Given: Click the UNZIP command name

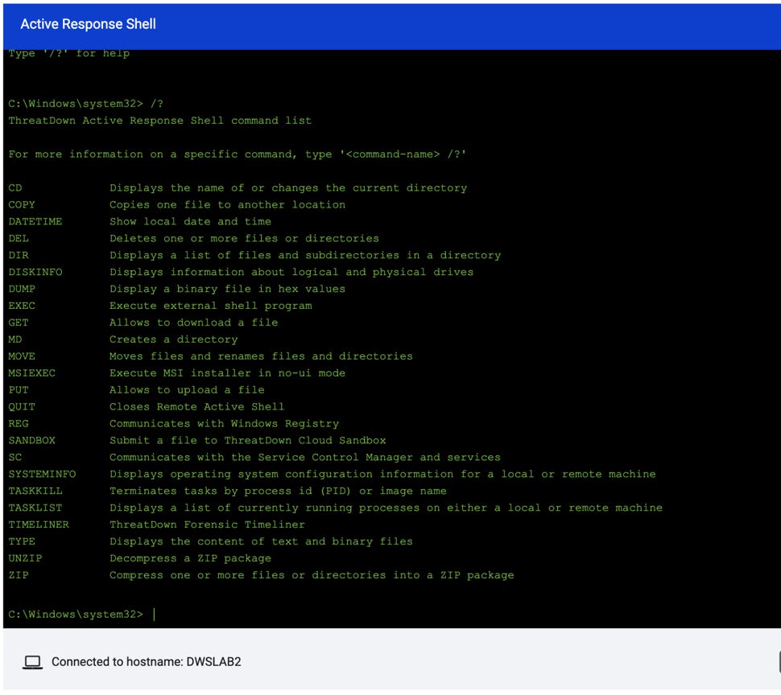Looking at the screenshot, I should pyautogui.click(x=25, y=559).
